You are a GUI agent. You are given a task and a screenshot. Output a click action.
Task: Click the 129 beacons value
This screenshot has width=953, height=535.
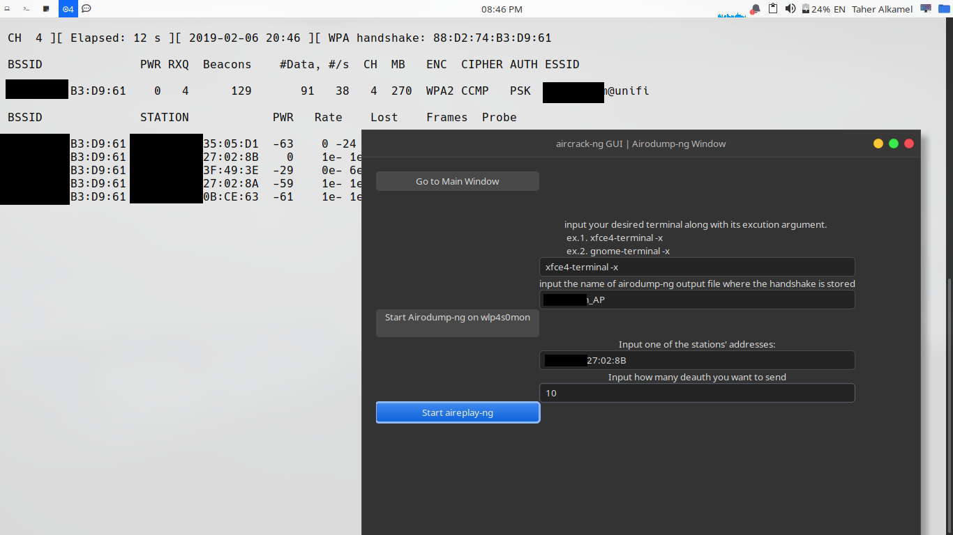[241, 91]
